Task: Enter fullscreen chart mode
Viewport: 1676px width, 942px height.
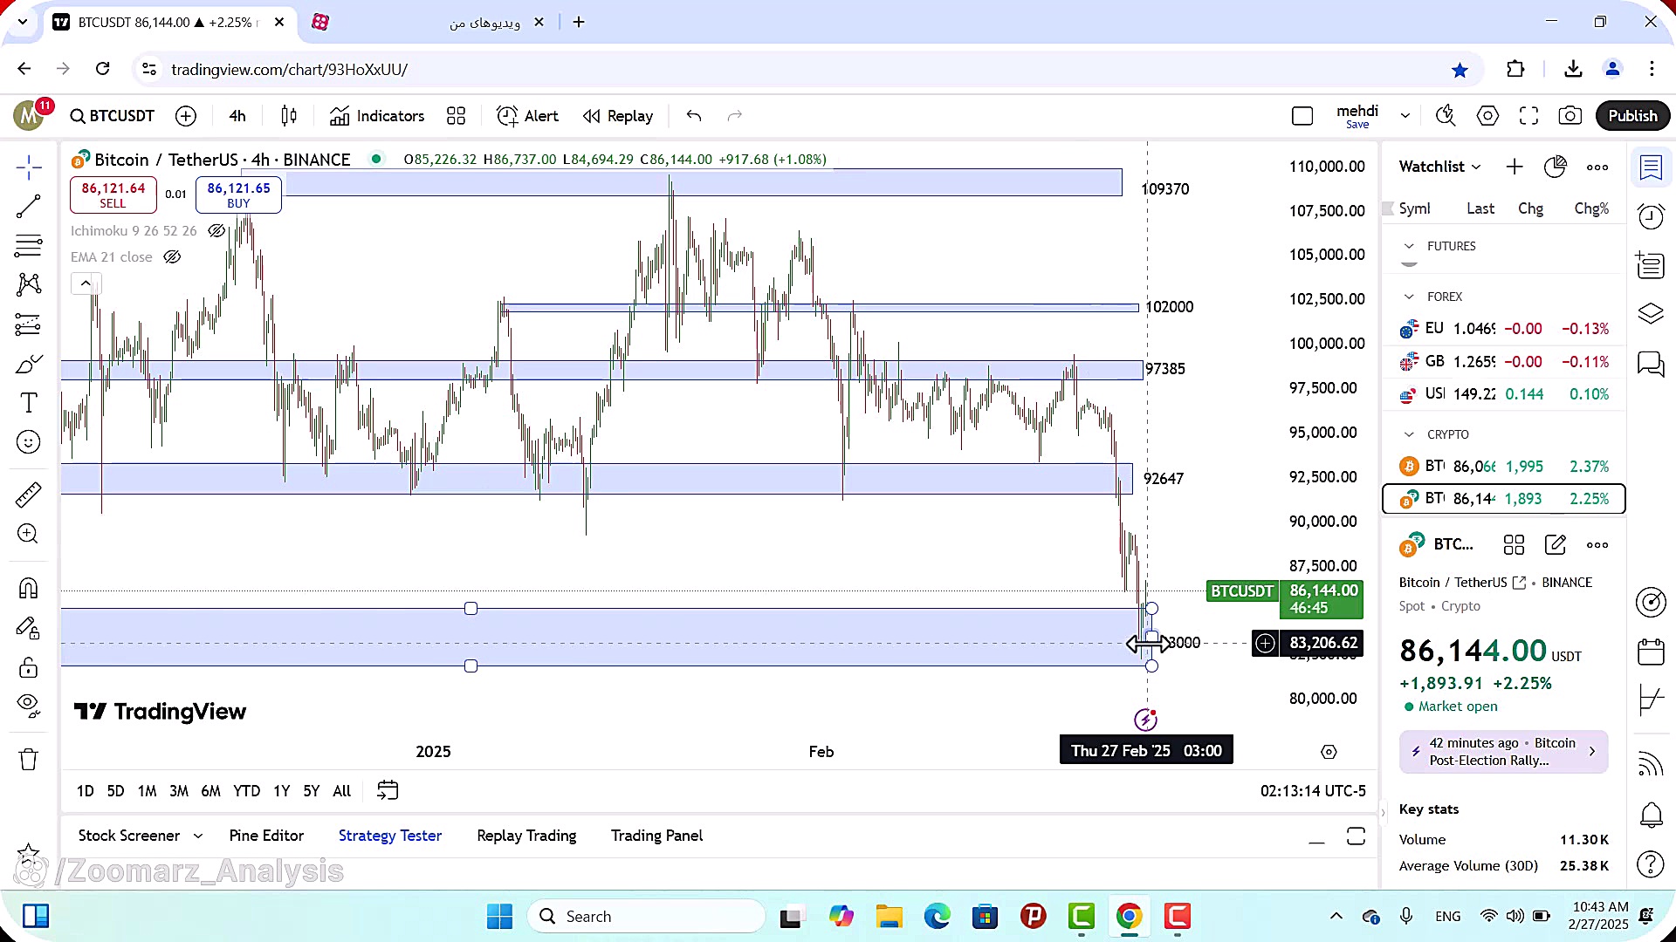Action: coord(1528,116)
